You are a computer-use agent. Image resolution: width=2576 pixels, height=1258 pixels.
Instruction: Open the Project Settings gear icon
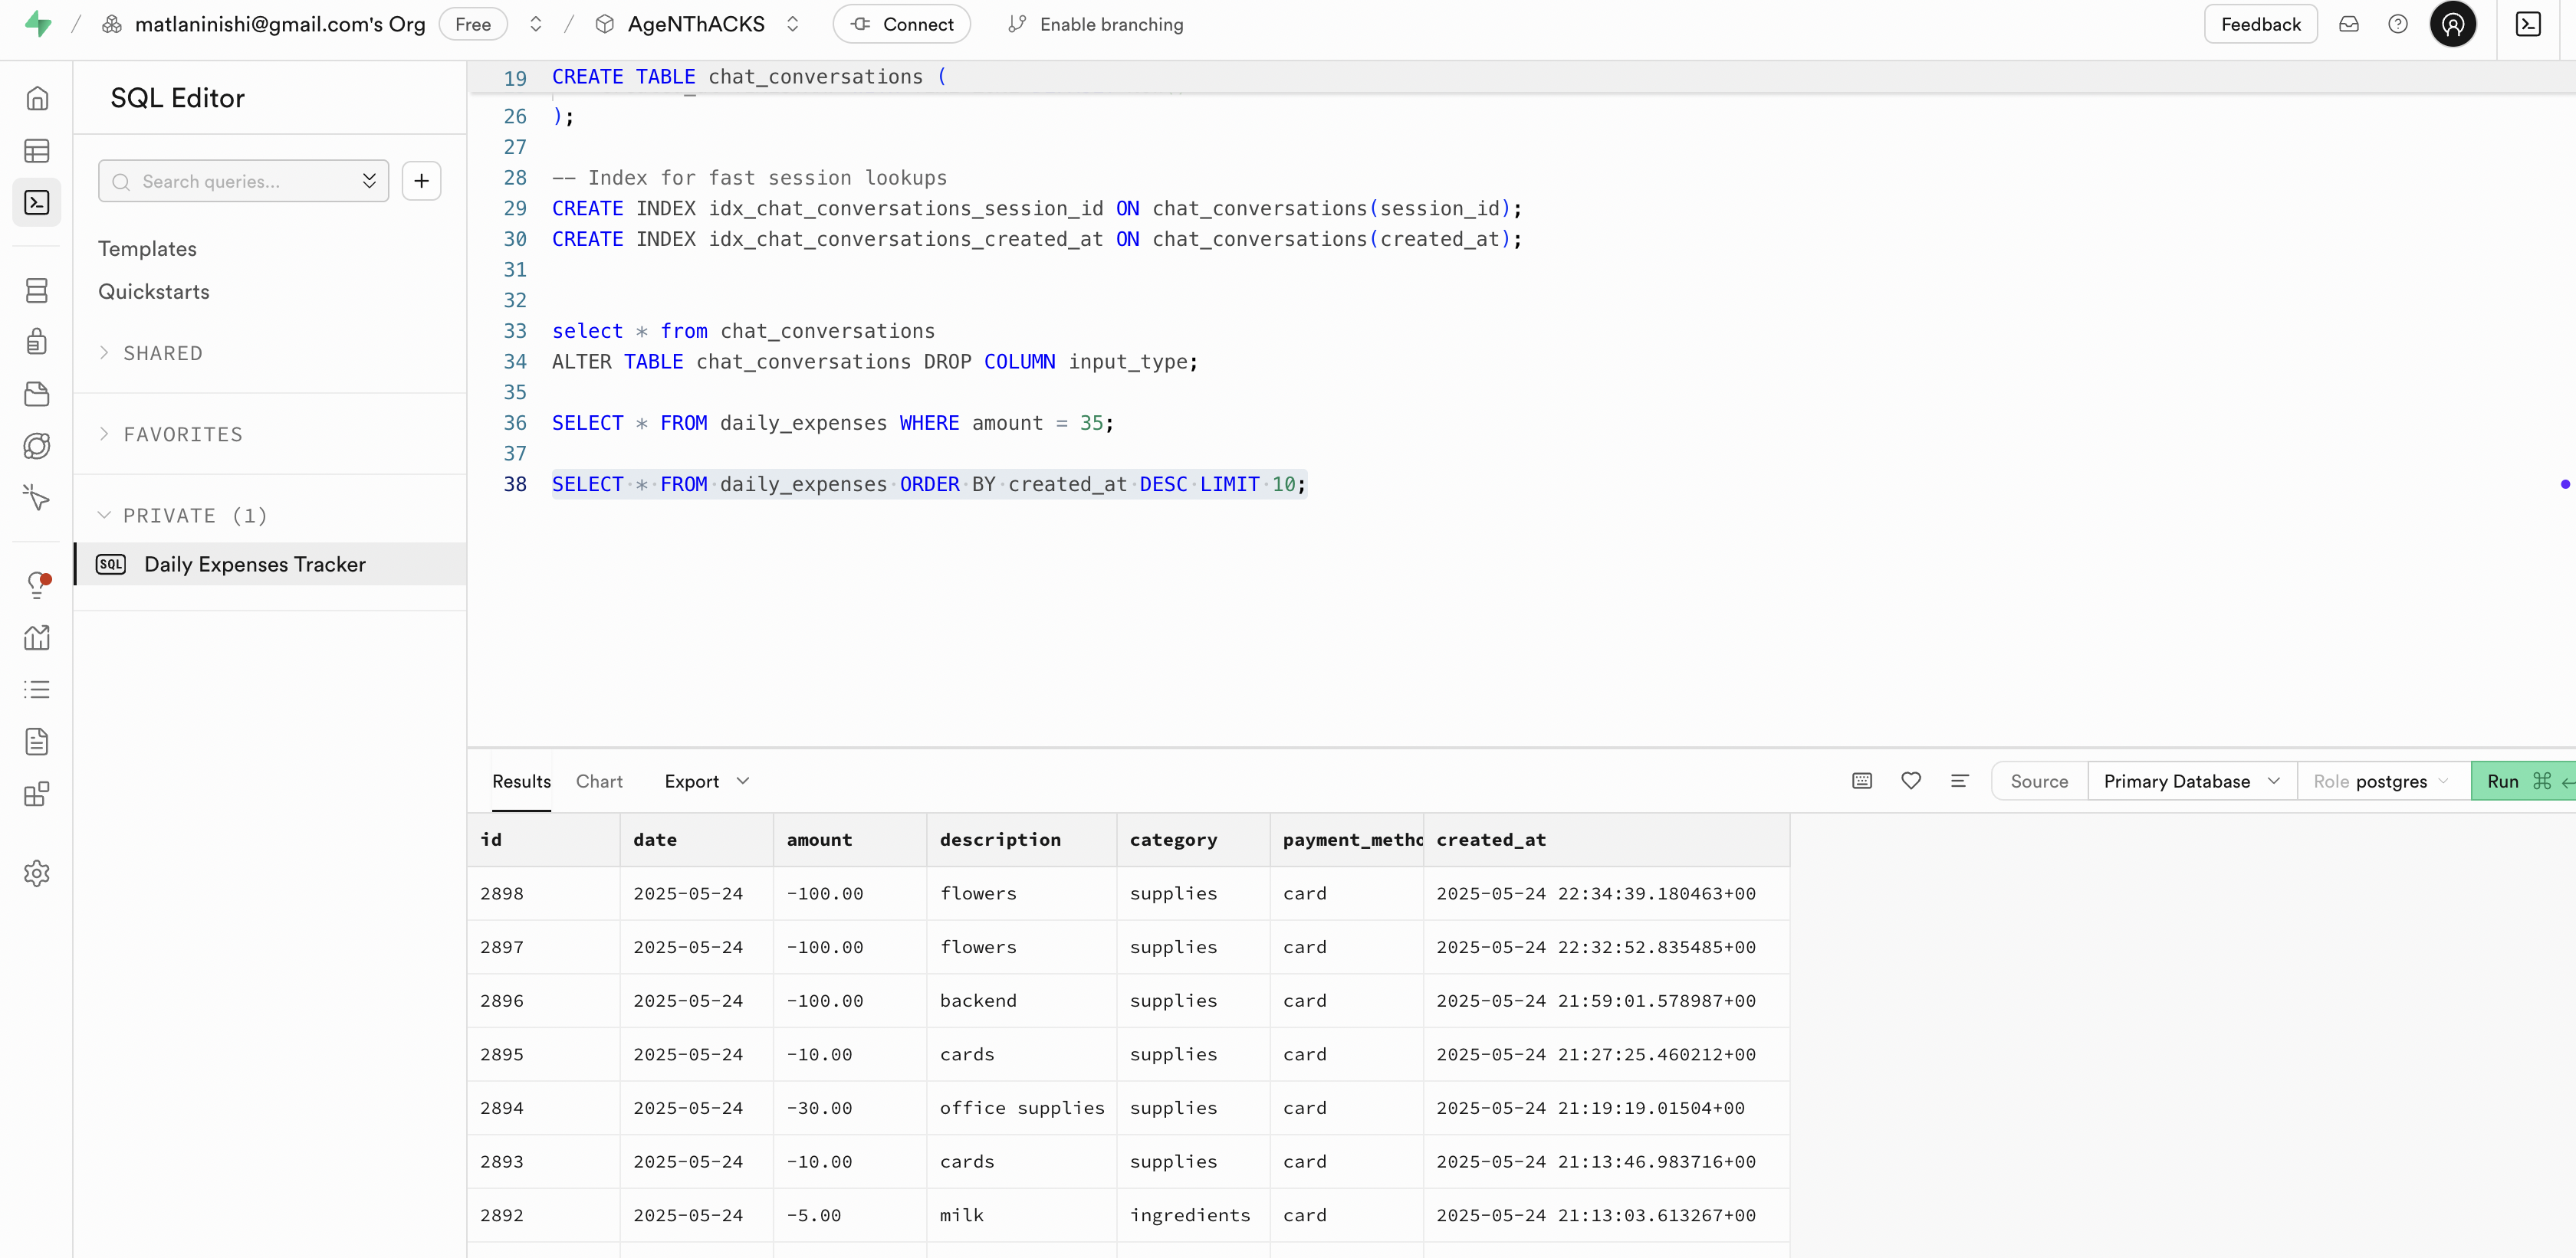(x=37, y=873)
